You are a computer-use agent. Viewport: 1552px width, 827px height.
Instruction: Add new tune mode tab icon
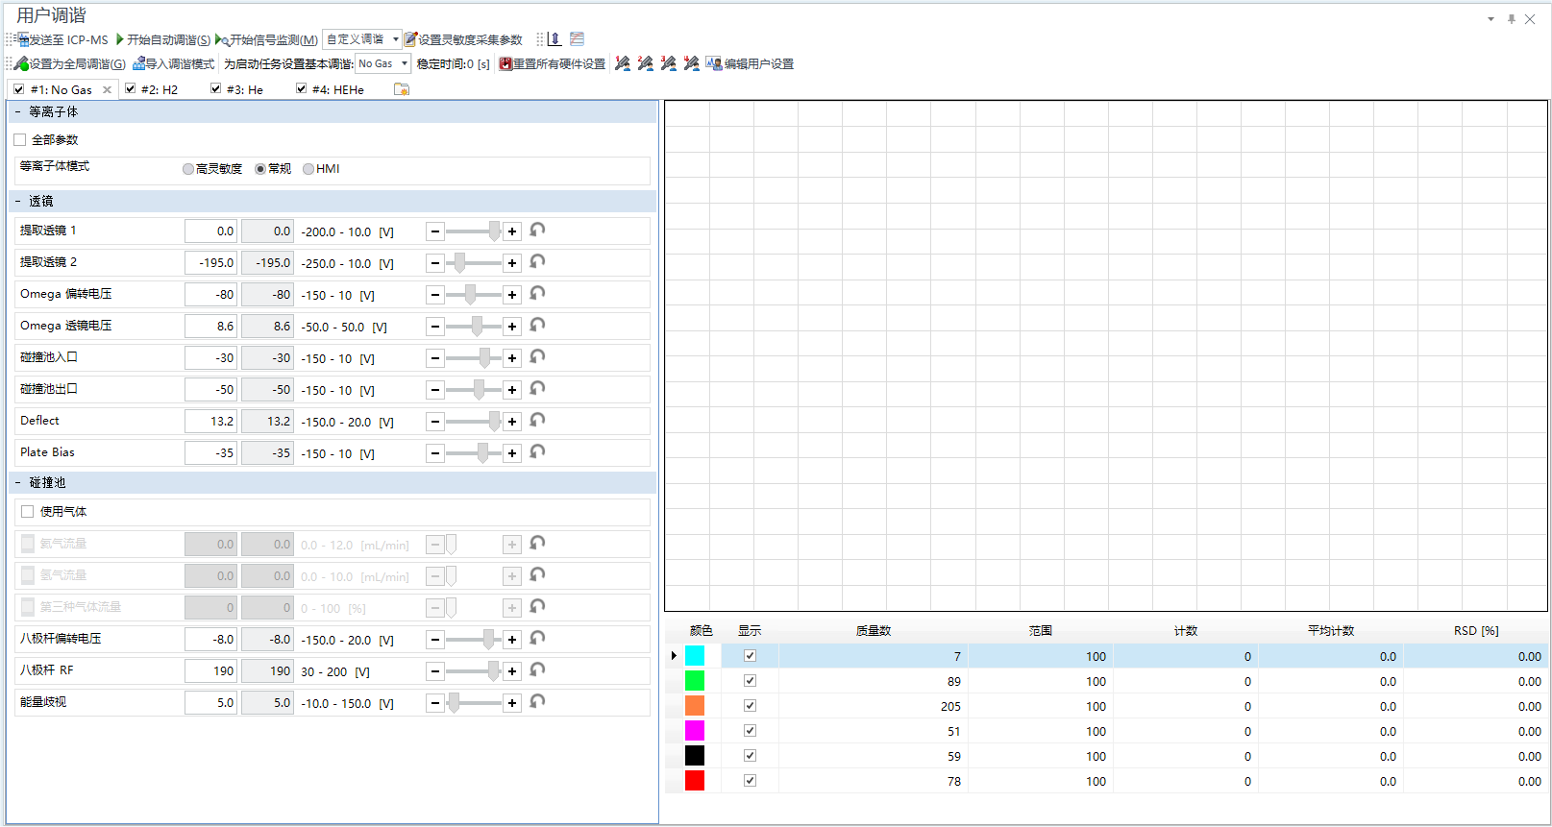pos(402,89)
